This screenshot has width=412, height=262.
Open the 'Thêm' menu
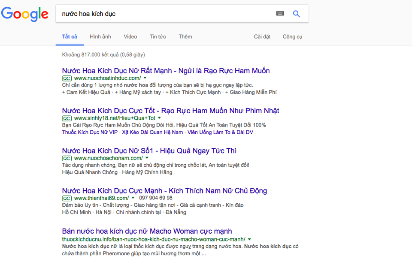(185, 37)
